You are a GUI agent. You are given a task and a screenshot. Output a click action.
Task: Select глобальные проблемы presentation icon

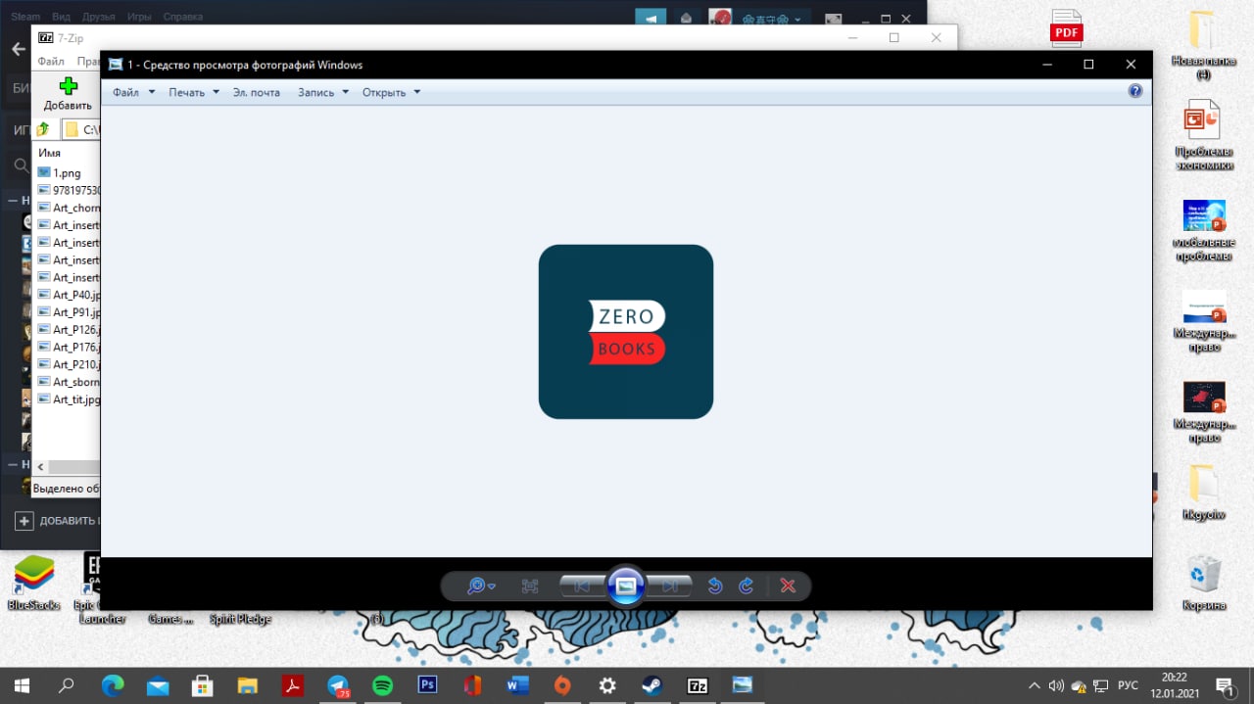(x=1203, y=230)
